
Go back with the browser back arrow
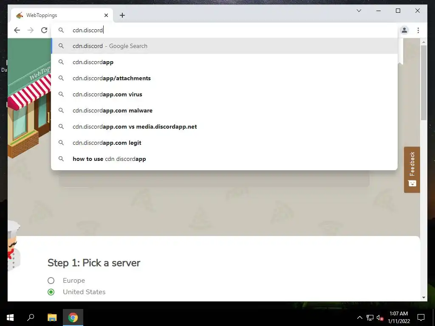[17, 30]
